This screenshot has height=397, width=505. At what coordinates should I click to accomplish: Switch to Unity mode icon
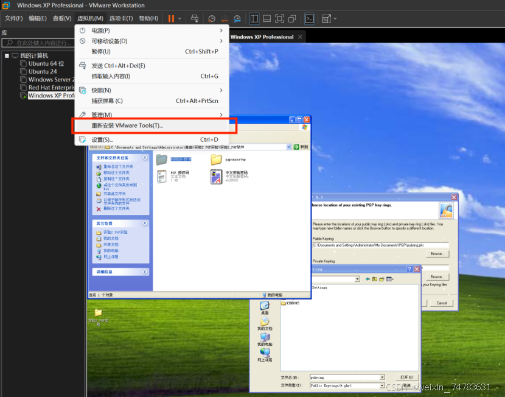pos(292,19)
